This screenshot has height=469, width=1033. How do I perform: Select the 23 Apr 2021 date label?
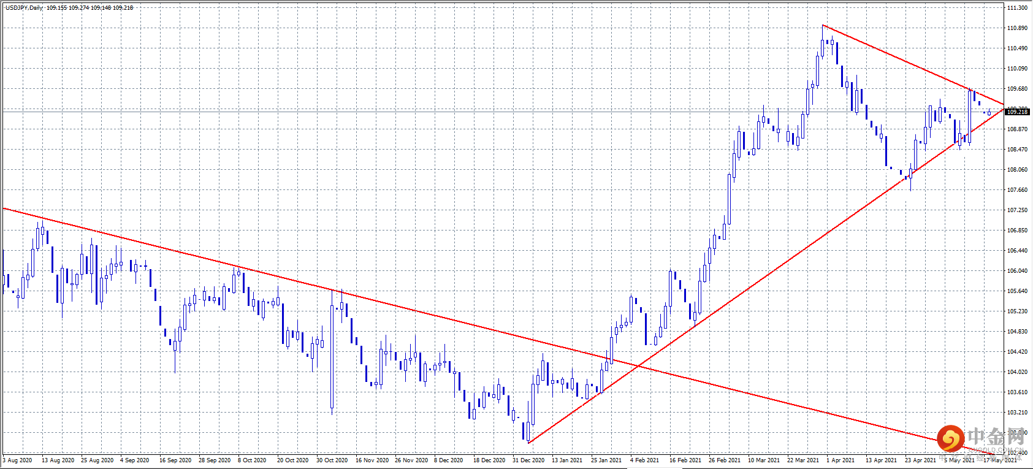point(921,460)
